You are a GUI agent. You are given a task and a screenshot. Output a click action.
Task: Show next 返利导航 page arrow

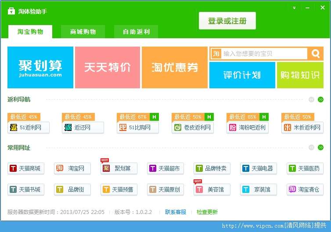point(320,99)
